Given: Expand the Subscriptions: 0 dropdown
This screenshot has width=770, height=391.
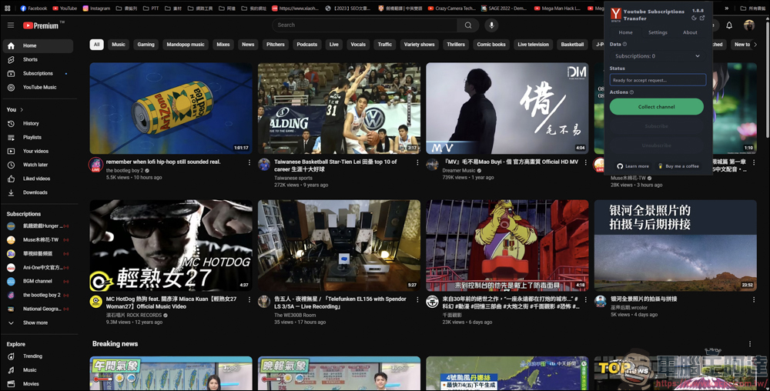Looking at the screenshot, I should 658,56.
